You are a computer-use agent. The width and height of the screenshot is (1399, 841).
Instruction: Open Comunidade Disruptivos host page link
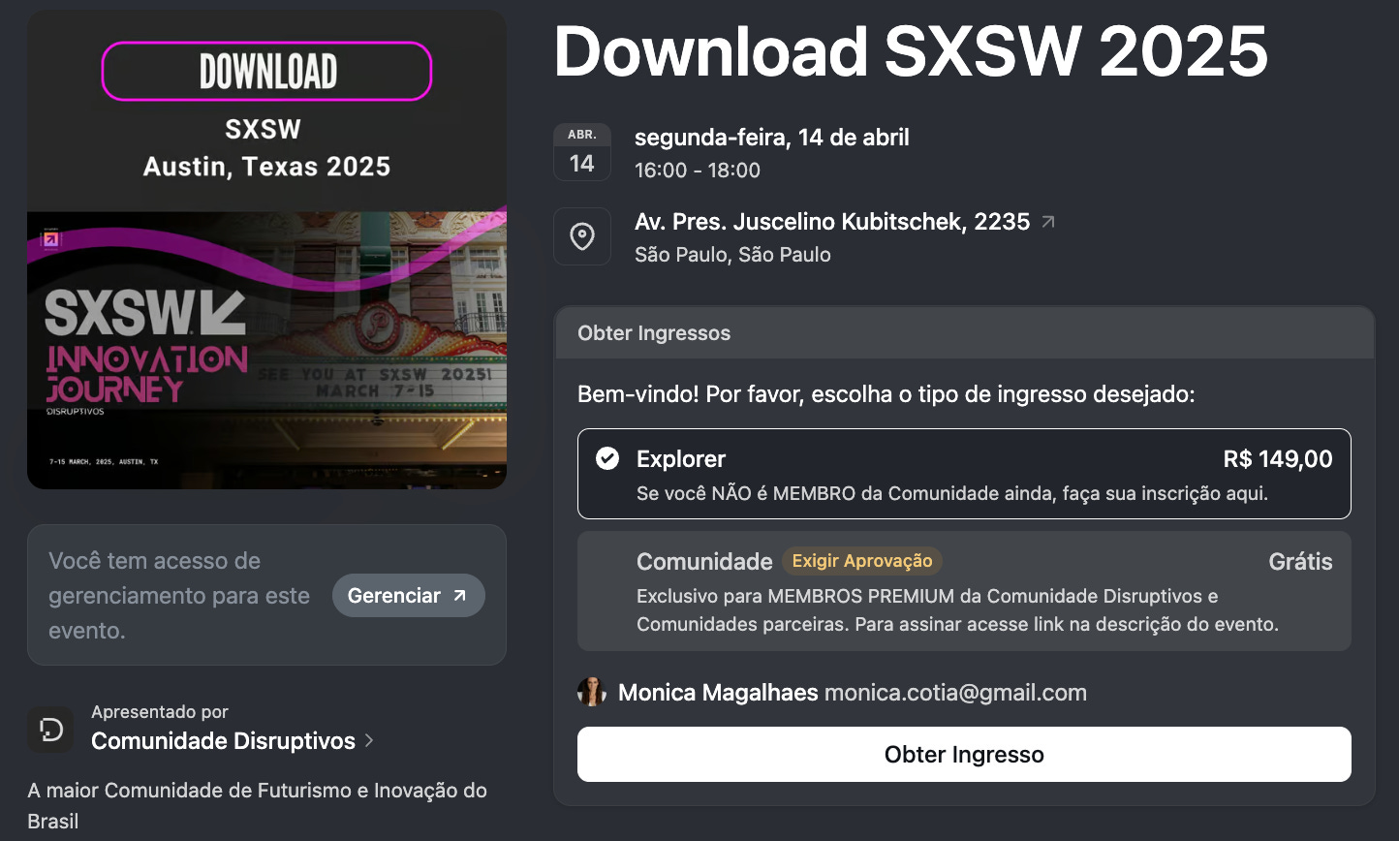[223, 741]
